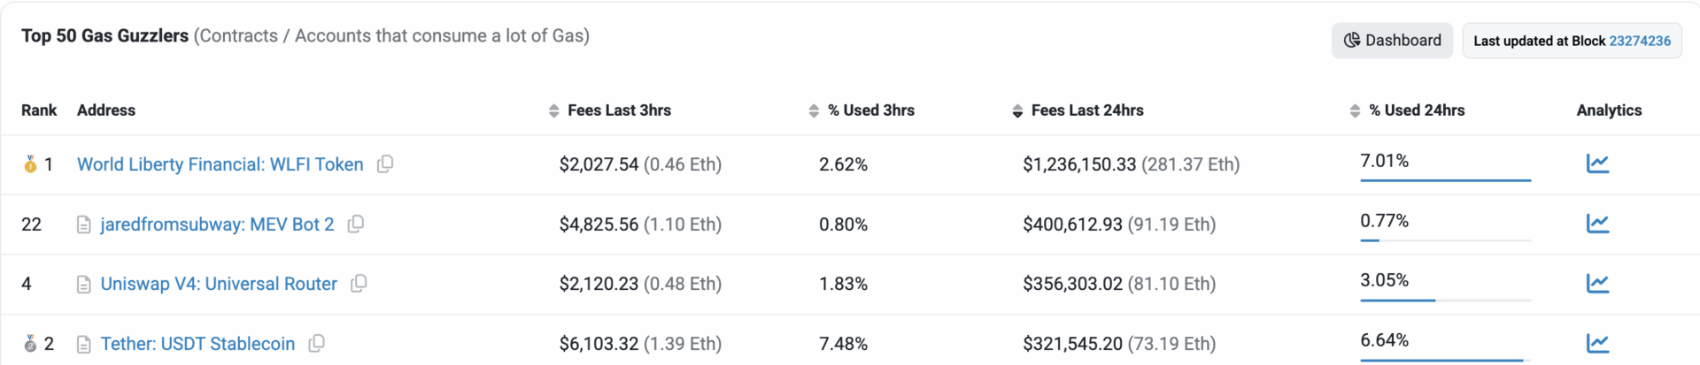Click contract file icon beside Uniswap V4

(x=84, y=284)
